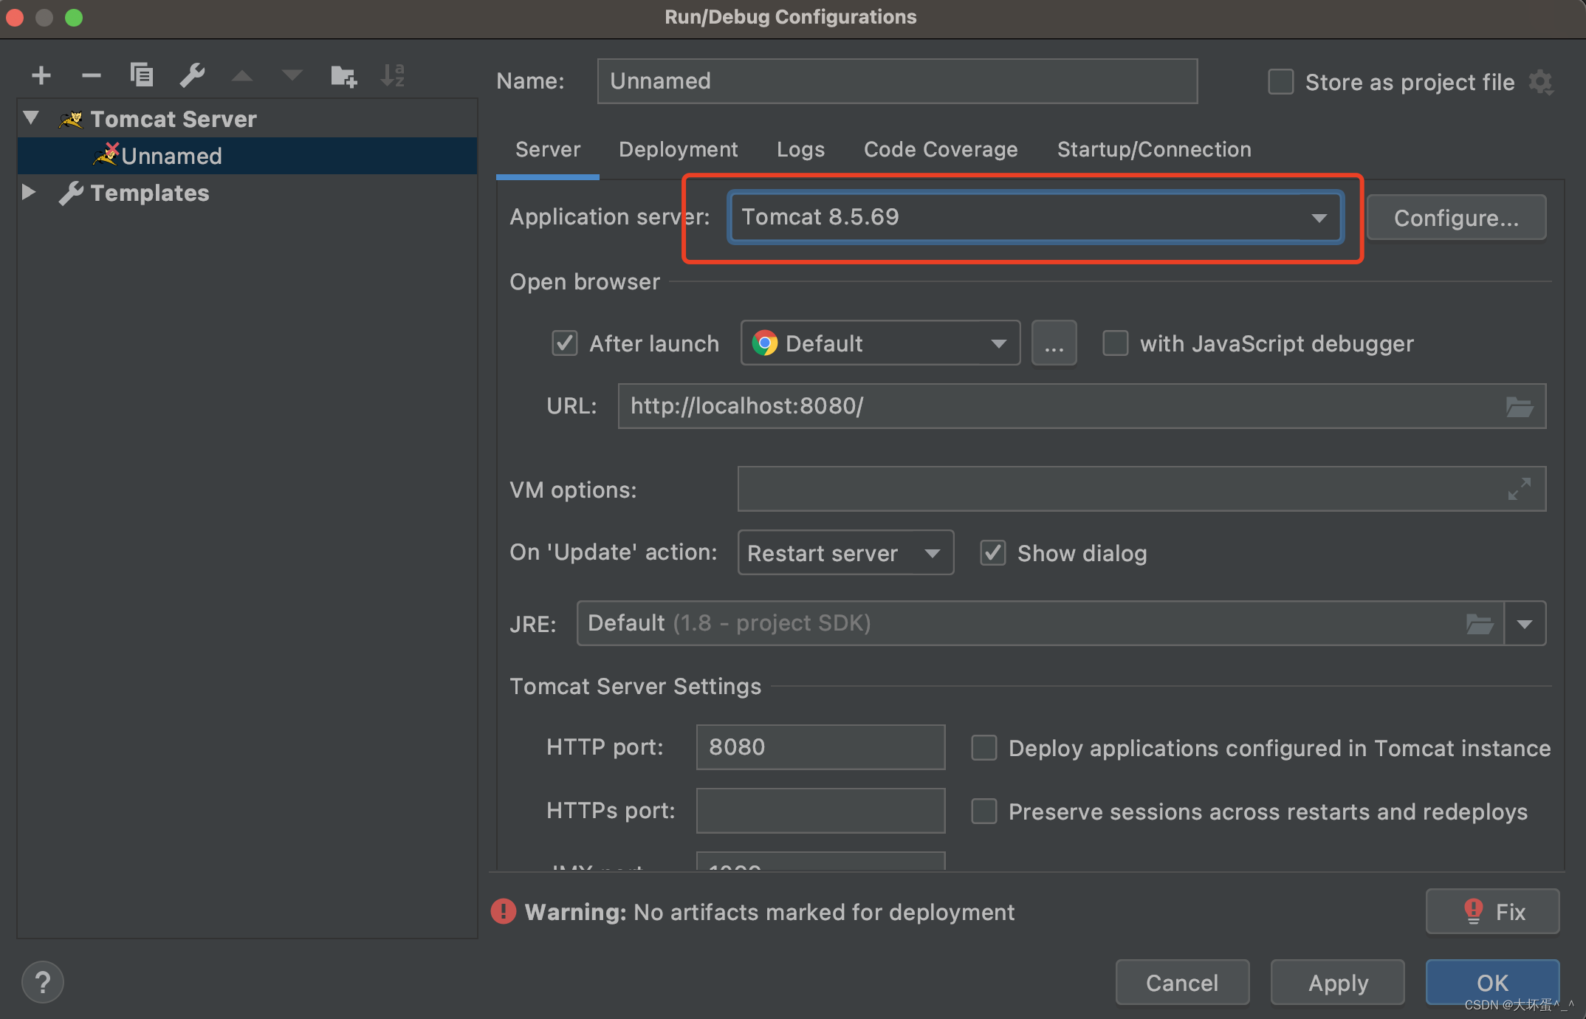
Task: Focus the Name input field
Action: tap(897, 81)
